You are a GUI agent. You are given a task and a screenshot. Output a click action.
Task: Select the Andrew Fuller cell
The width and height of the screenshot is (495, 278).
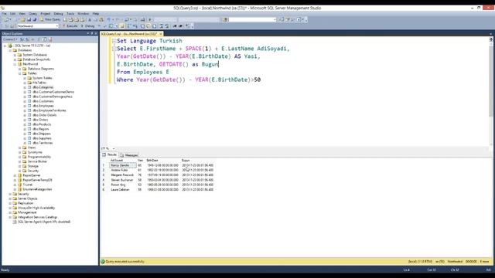coord(123,170)
